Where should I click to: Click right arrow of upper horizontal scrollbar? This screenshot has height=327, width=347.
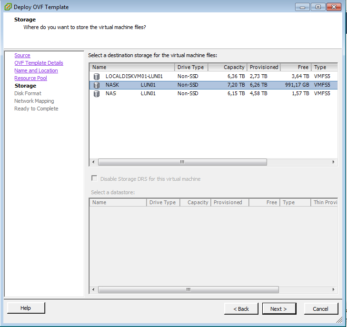pos(334,162)
